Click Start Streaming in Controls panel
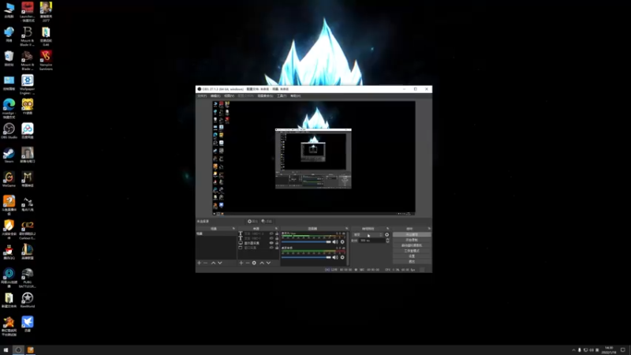Screen dimensions: 631x355 [x=412, y=234]
